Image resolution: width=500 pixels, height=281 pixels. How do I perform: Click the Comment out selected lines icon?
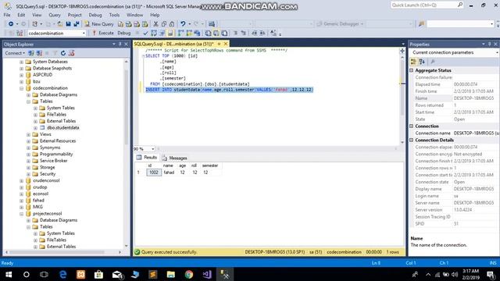coord(235,33)
